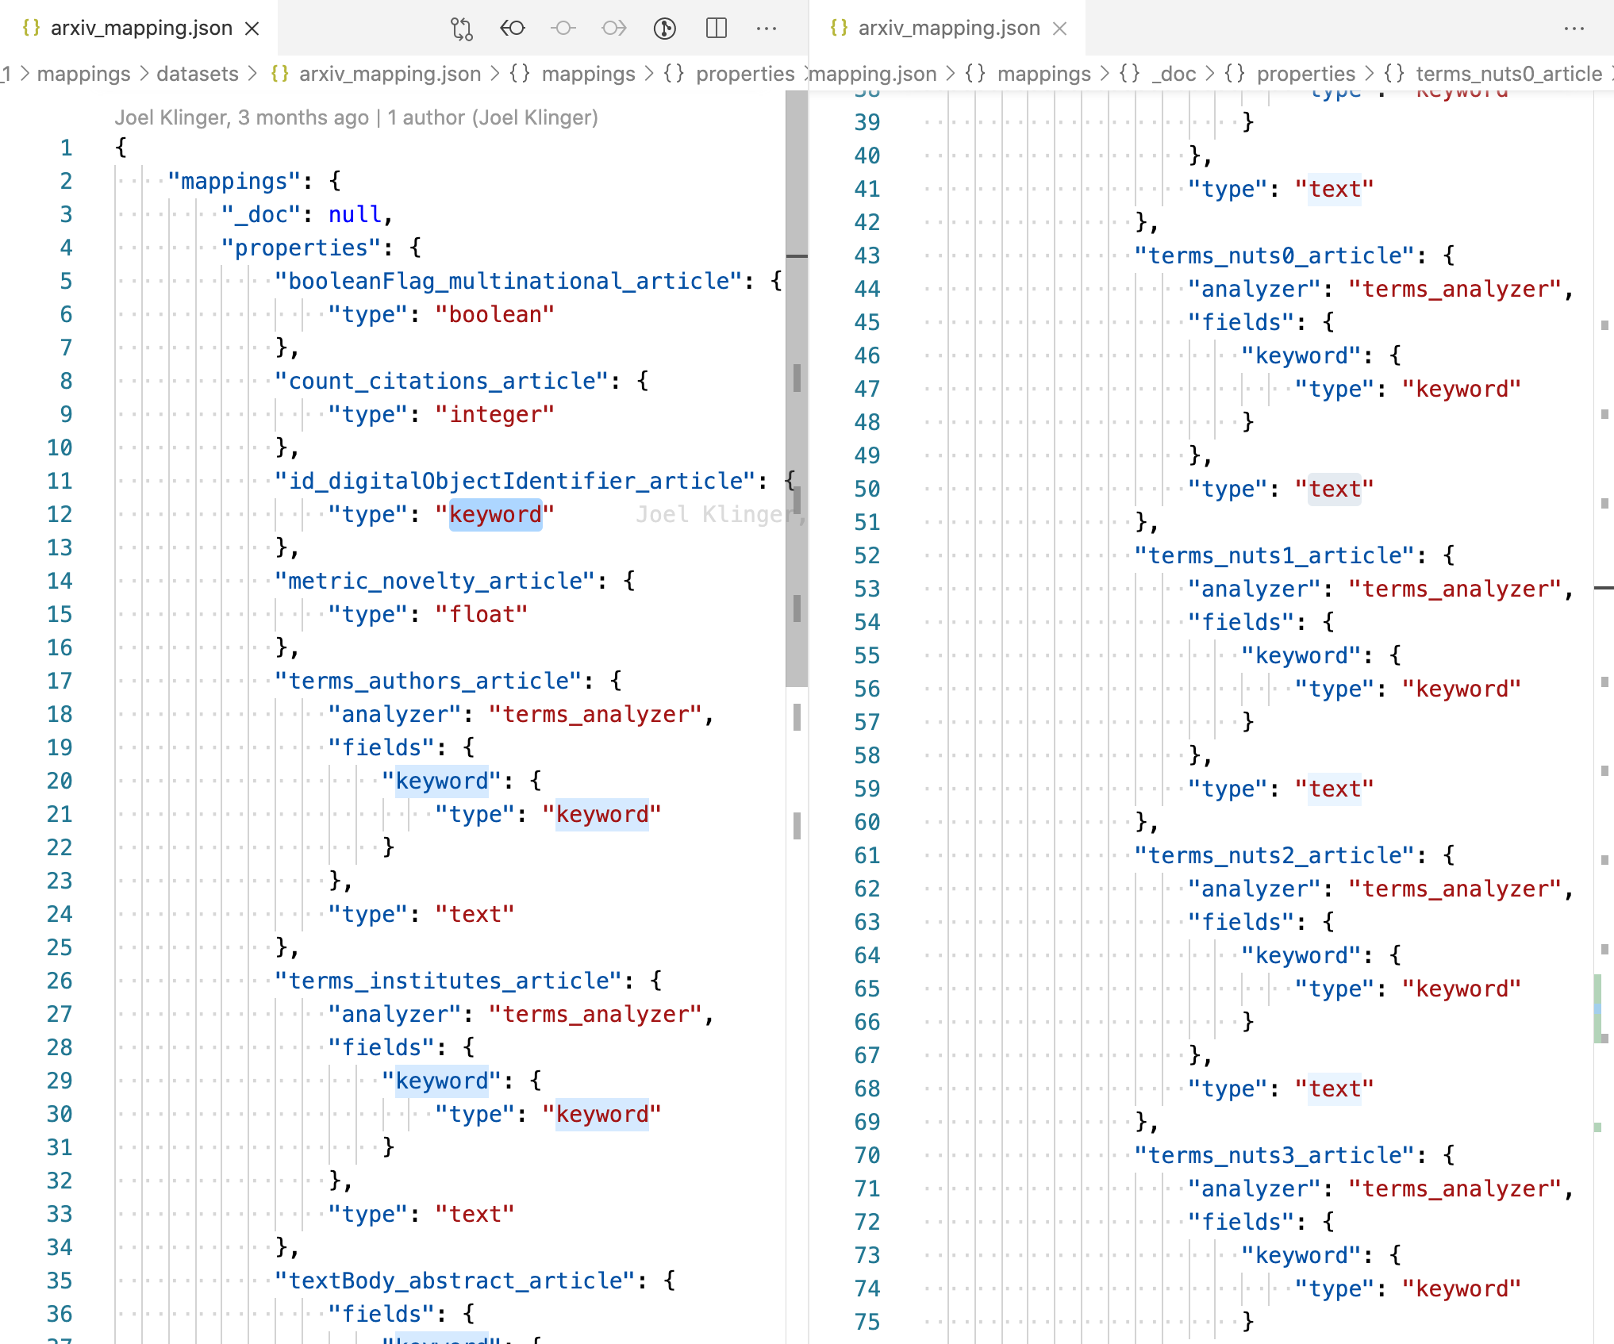Click the open working file revision icon

[563, 29]
